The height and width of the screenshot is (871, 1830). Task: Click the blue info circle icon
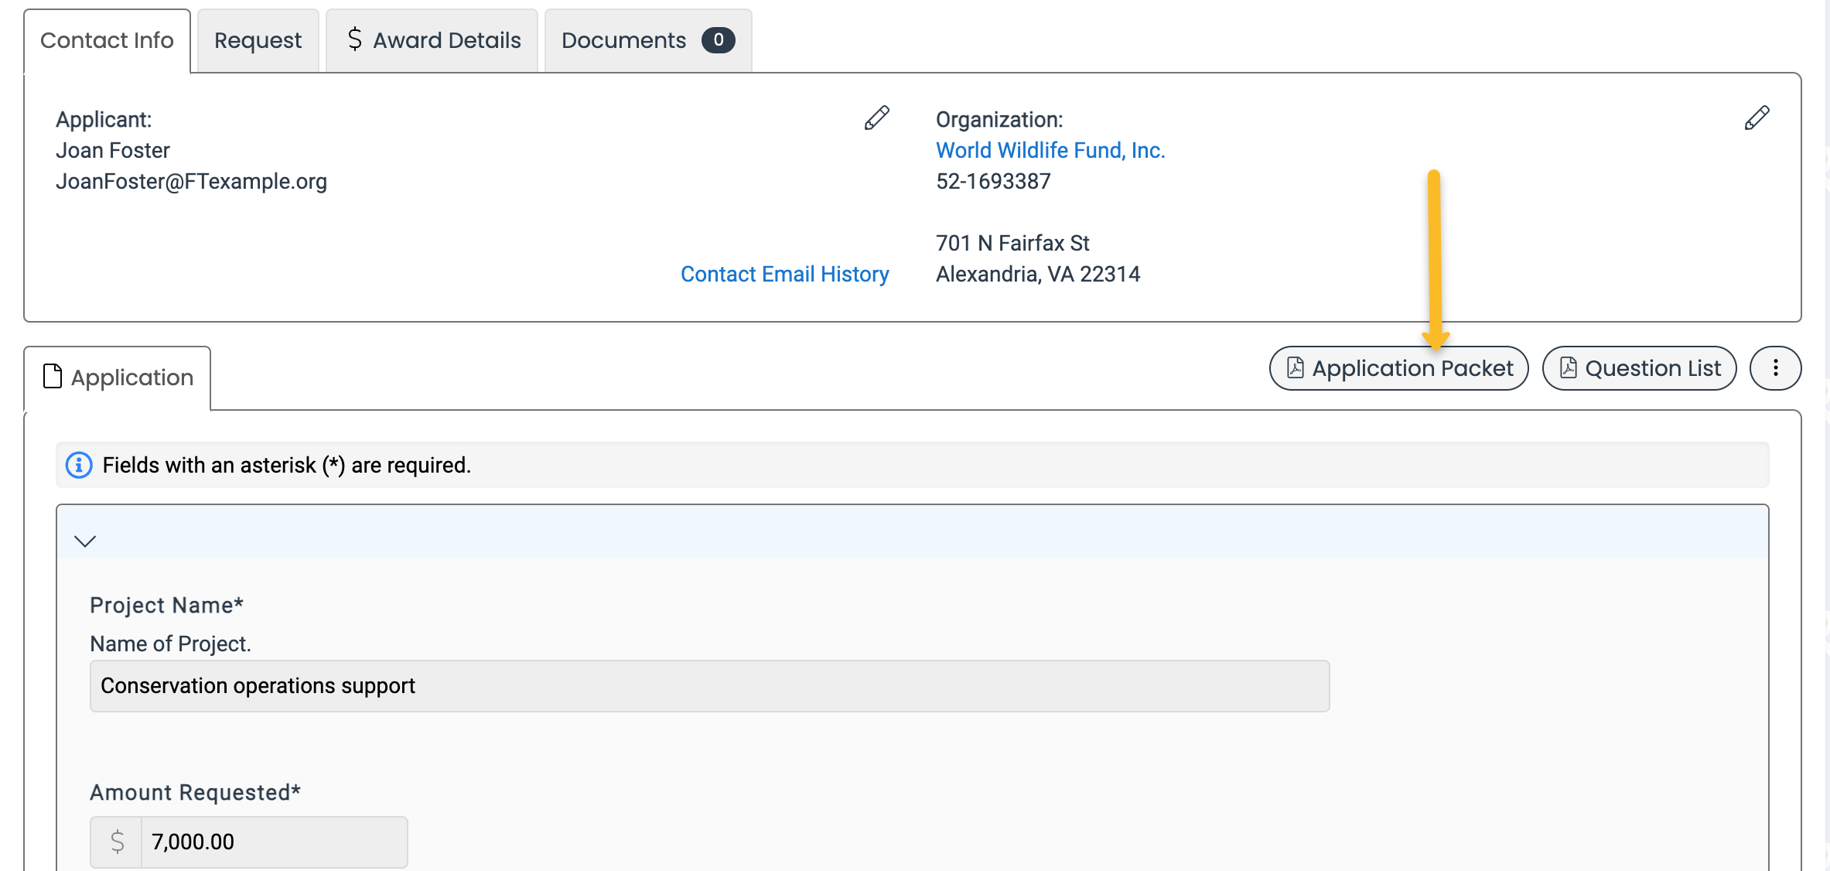tap(79, 465)
